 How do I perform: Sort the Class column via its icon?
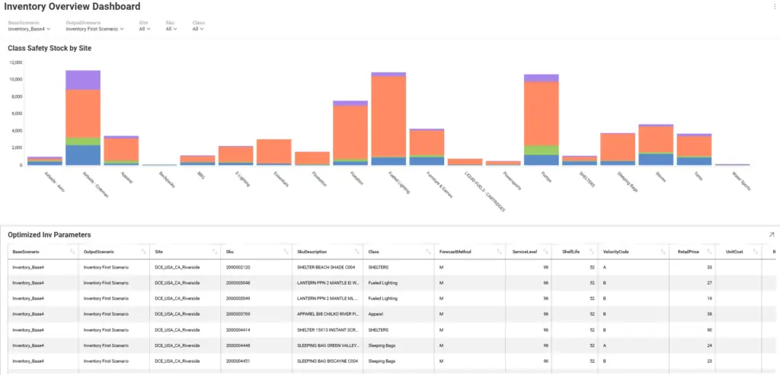click(429, 252)
